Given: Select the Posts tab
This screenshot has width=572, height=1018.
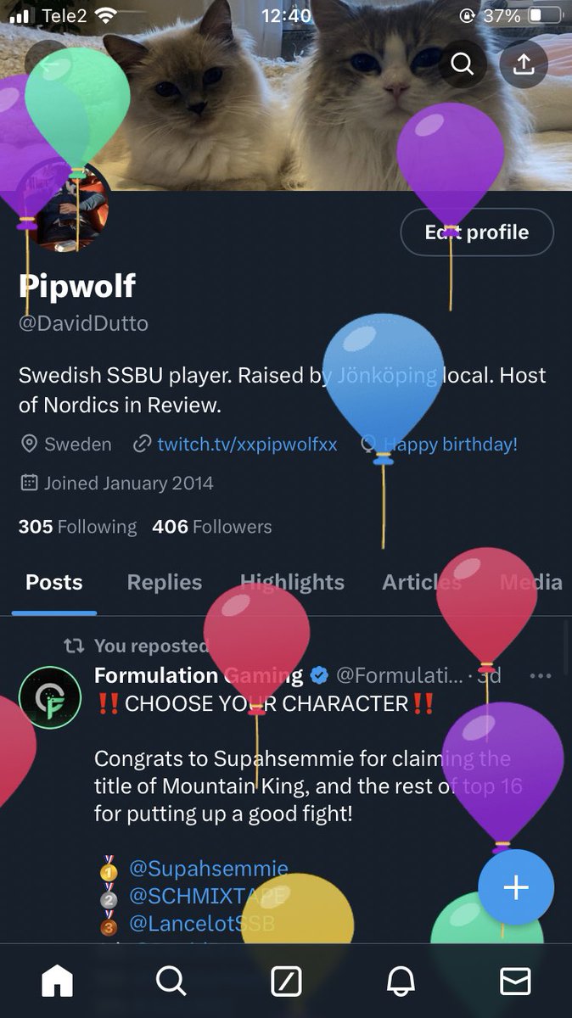Looking at the screenshot, I should point(54,582).
